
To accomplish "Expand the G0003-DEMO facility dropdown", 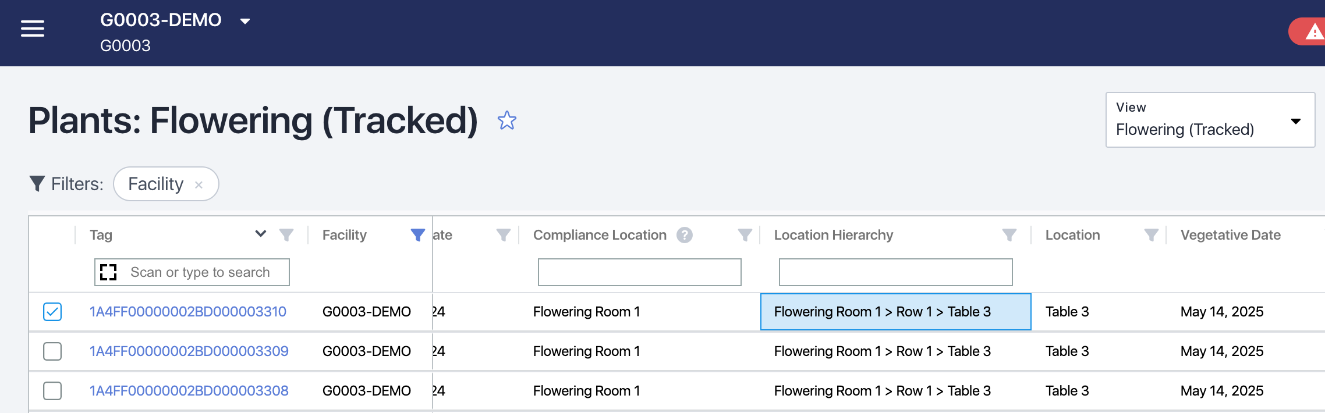I will pyautogui.click(x=245, y=22).
